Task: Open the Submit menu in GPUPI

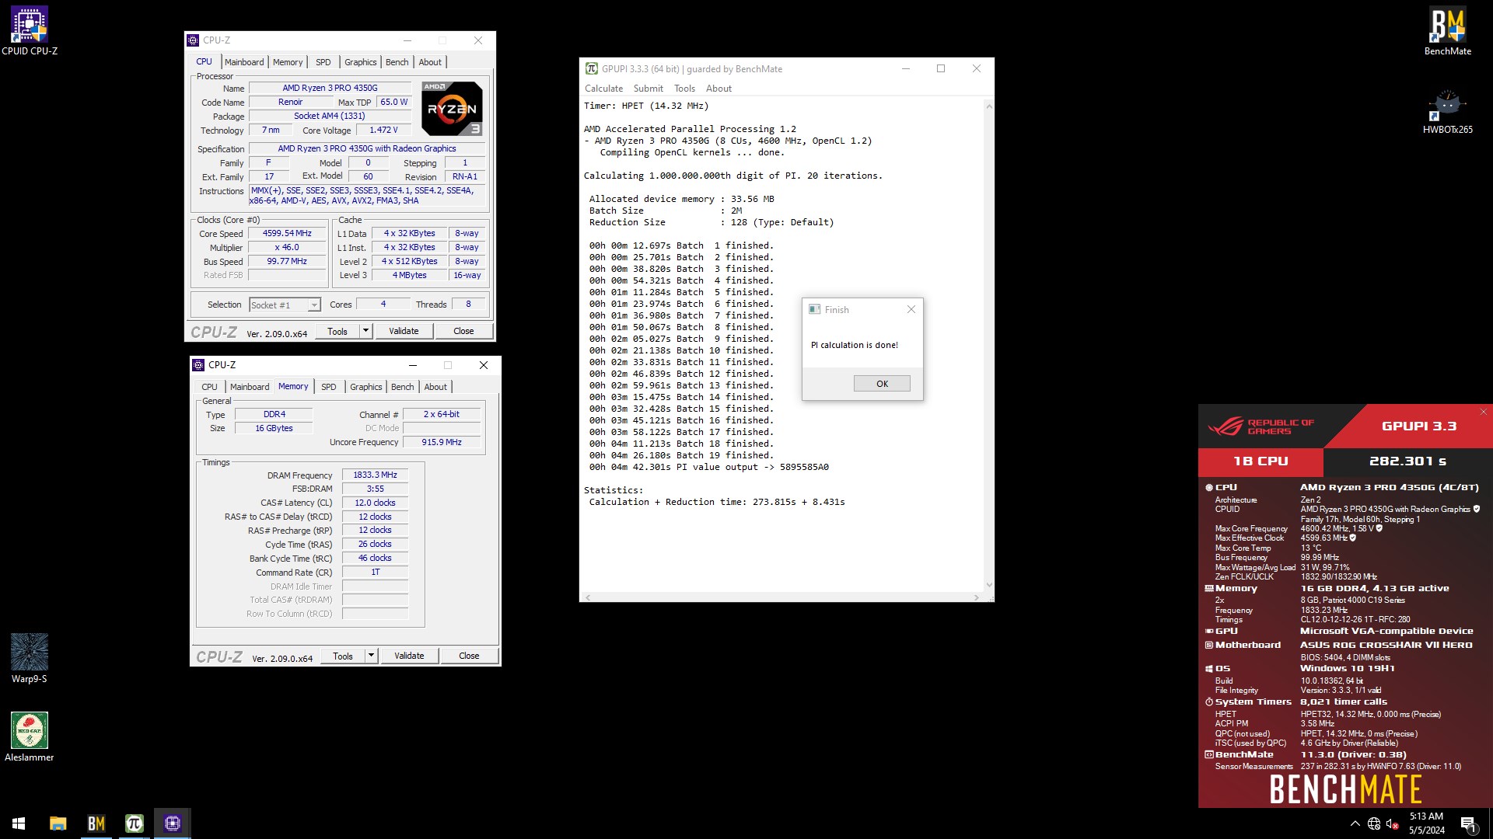Action: 648,89
